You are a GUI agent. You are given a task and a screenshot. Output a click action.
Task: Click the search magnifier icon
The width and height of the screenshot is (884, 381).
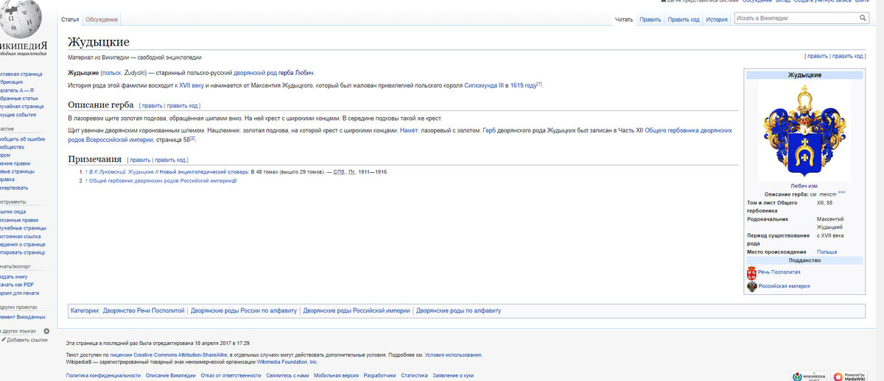(x=863, y=17)
